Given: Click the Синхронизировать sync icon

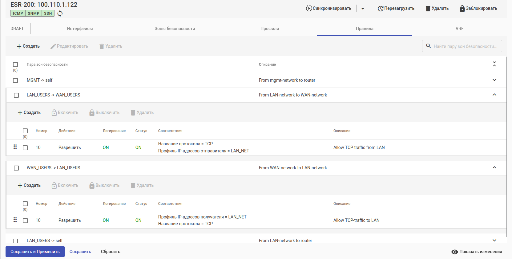Looking at the screenshot, I should click(309, 9).
